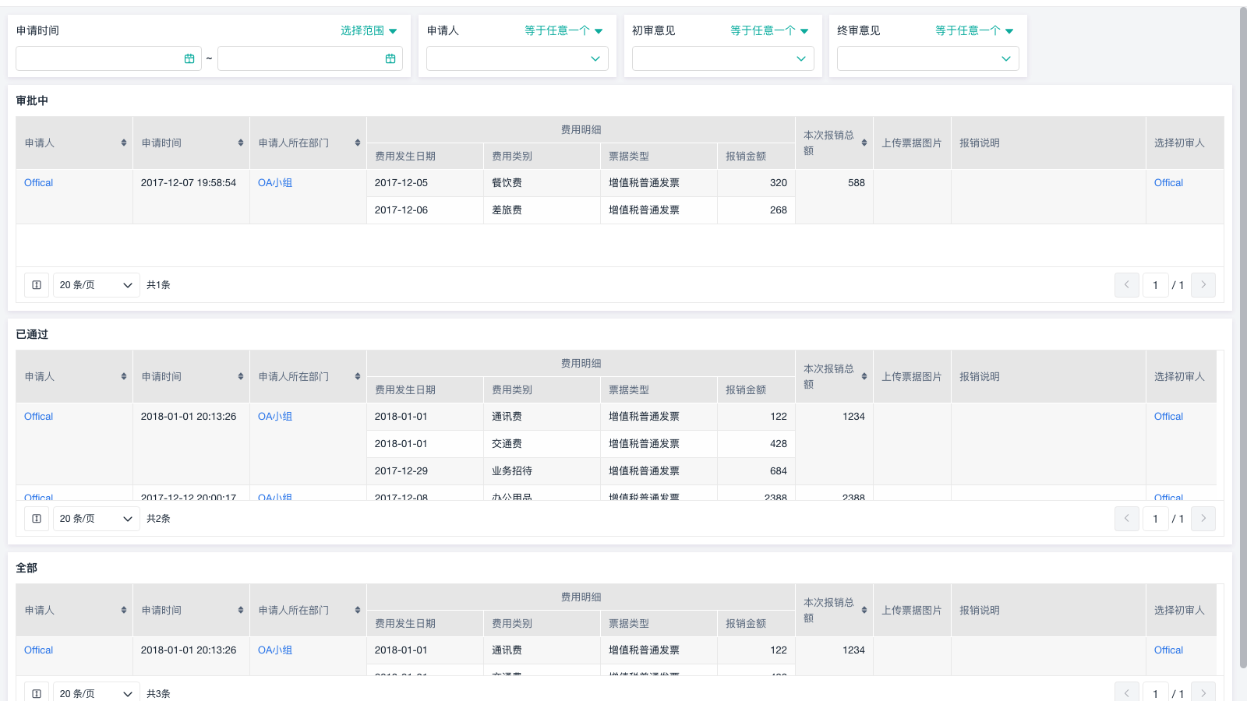Open OA小组 link for 2018-01-01 in 已通过
The width and height of the screenshot is (1247, 701).
tap(275, 417)
